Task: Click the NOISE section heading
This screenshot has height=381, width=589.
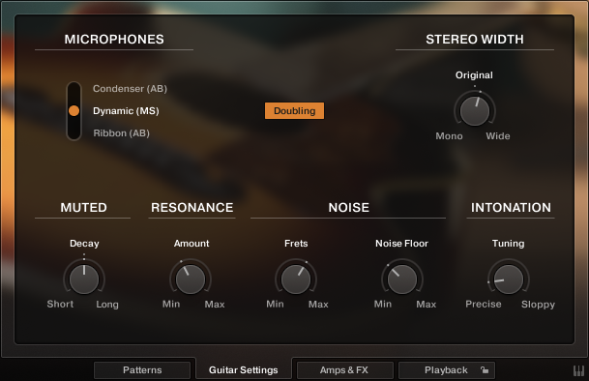Action: tap(348, 208)
